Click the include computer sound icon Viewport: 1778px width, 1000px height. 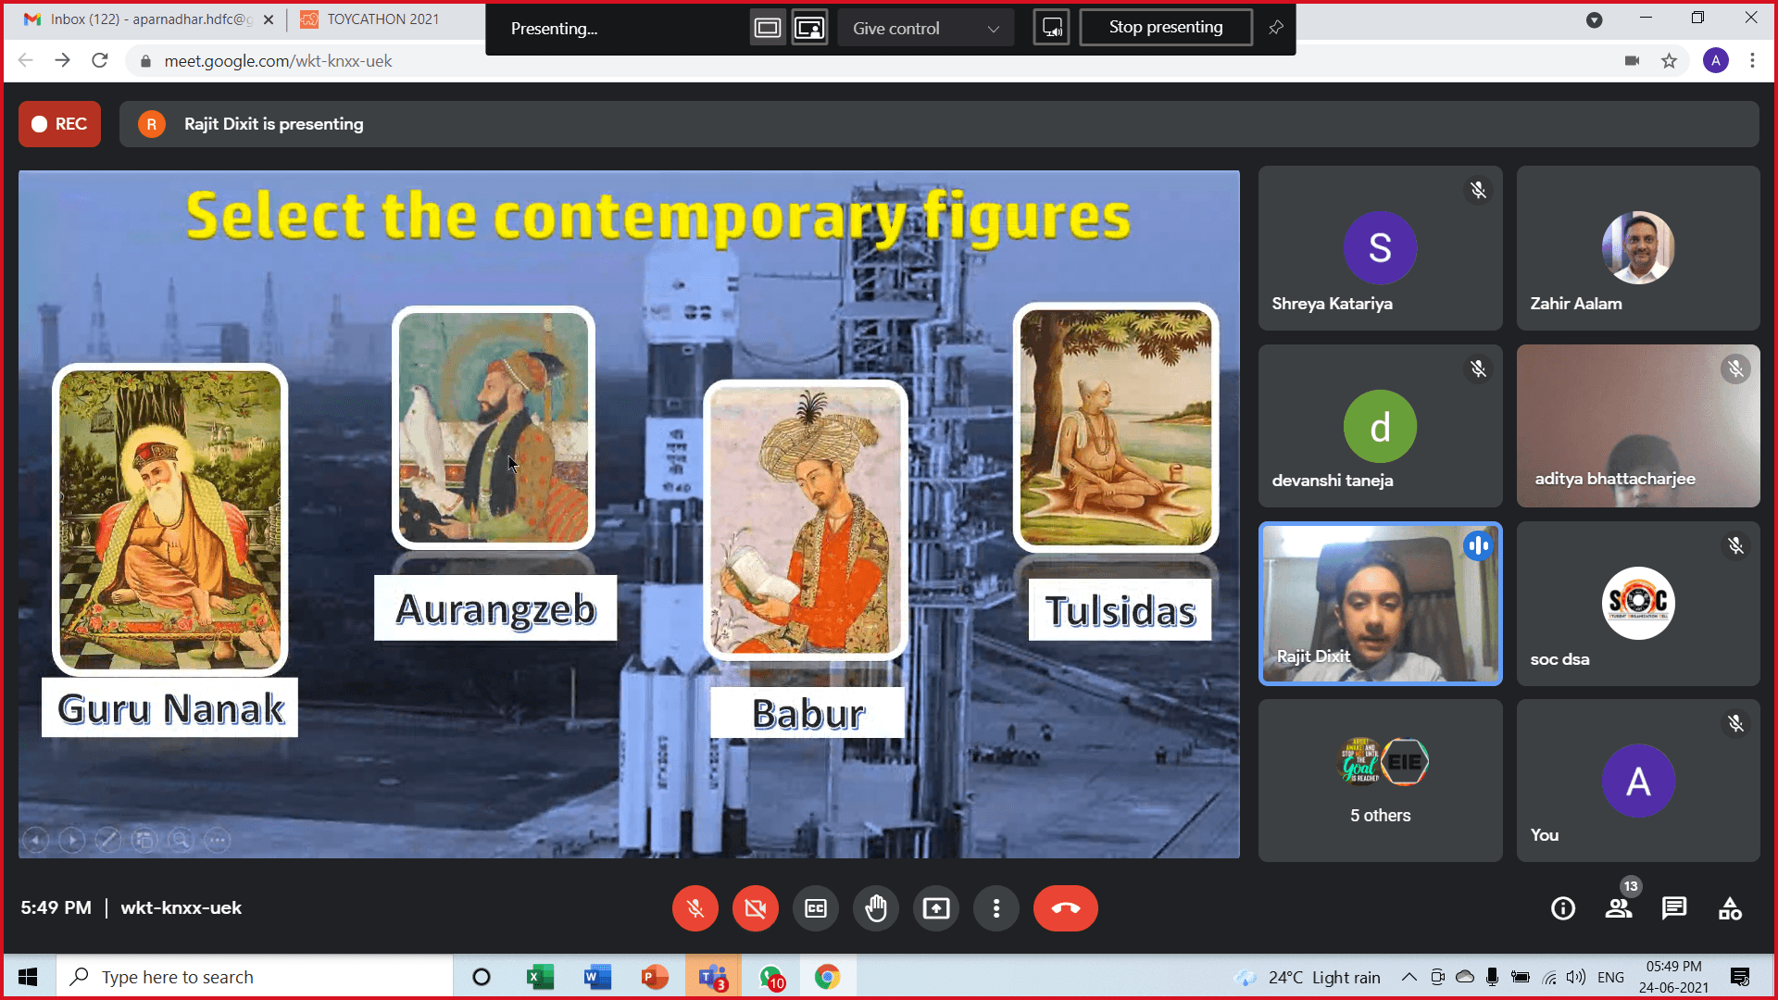pyautogui.click(x=1052, y=28)
